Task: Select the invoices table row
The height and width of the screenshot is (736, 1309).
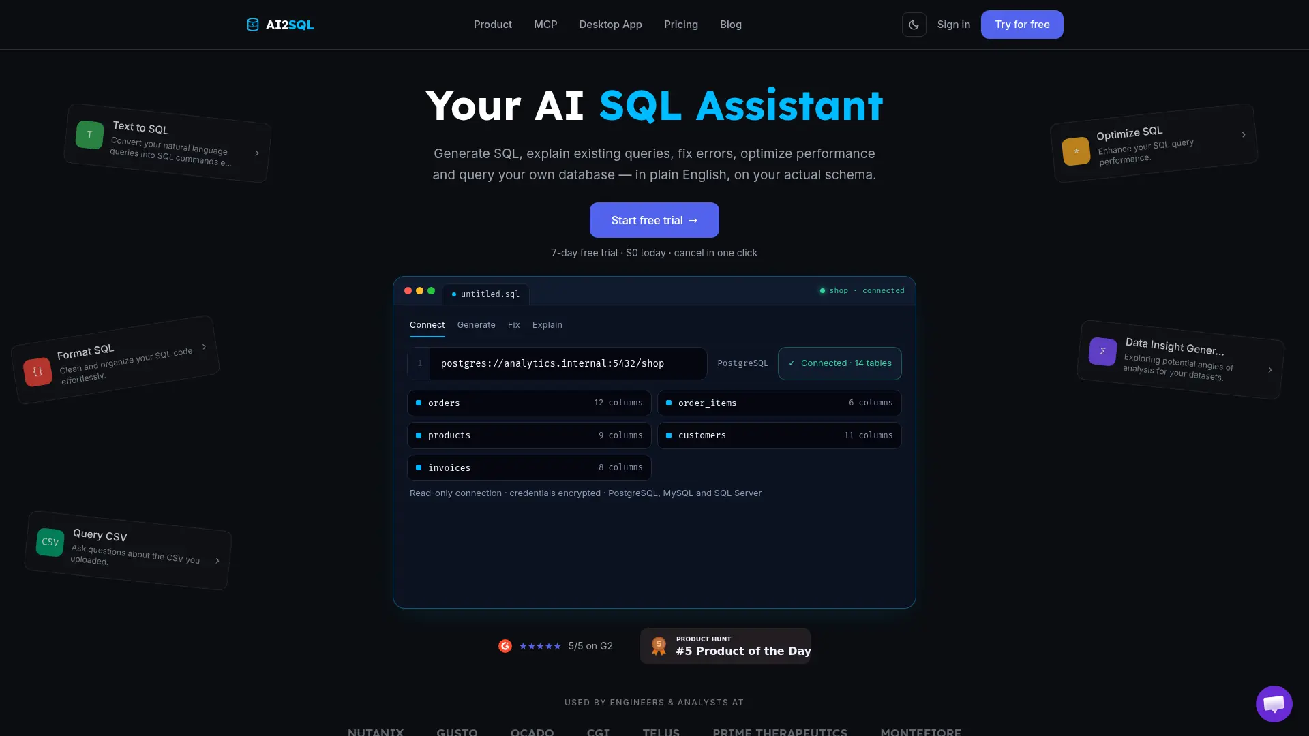Action: pyautogui.click(x=529, y=467)
